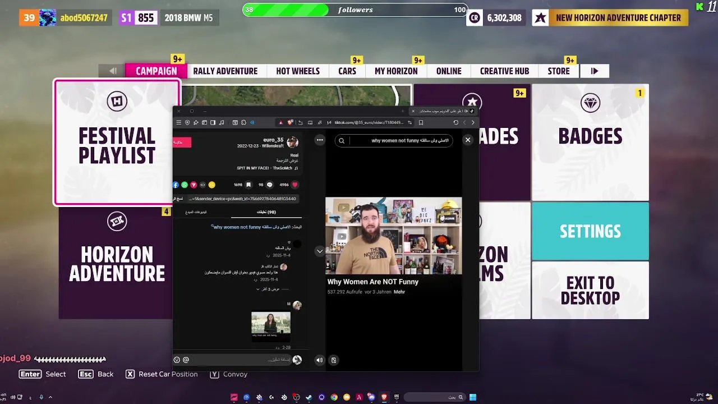Open the FESTIVAL PLAYLIST tile
Image resolution: width=718 pixels, height=404 pixels.
[x=117, y=143]
